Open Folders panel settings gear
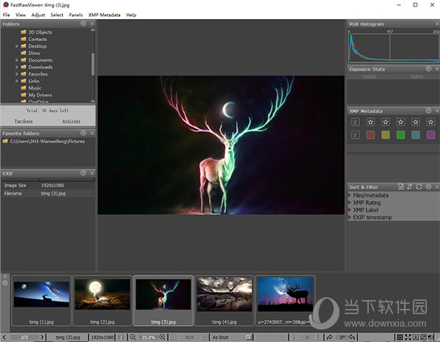Viewport: 440px width, 342px height. (x=84, y=23)
